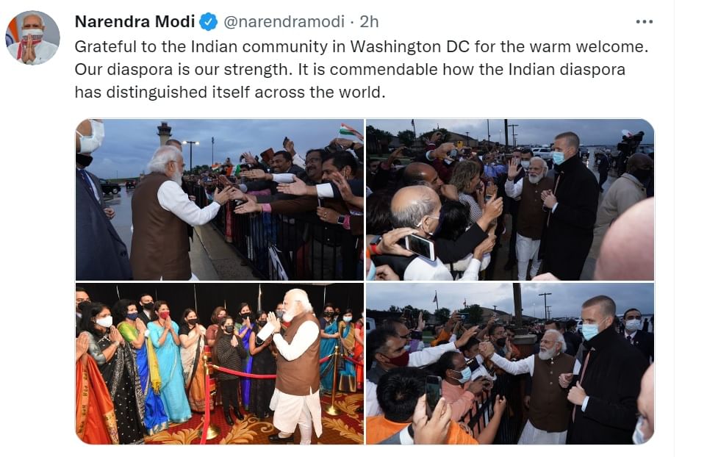
Task: Click the control tower in first photo
Action: pyautogui.click(x=164, y=134)
